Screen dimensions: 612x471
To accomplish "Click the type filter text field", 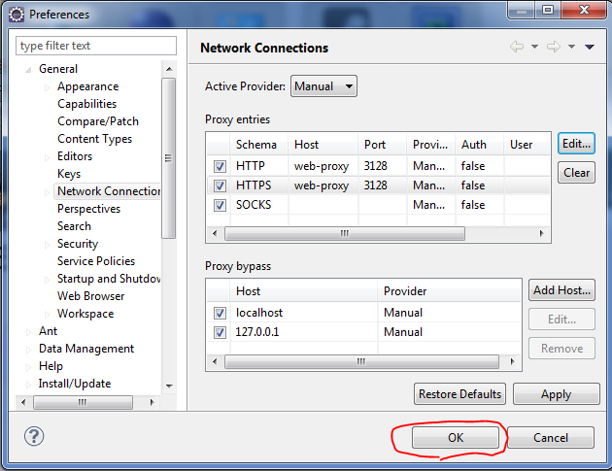I will coord(96,46).
